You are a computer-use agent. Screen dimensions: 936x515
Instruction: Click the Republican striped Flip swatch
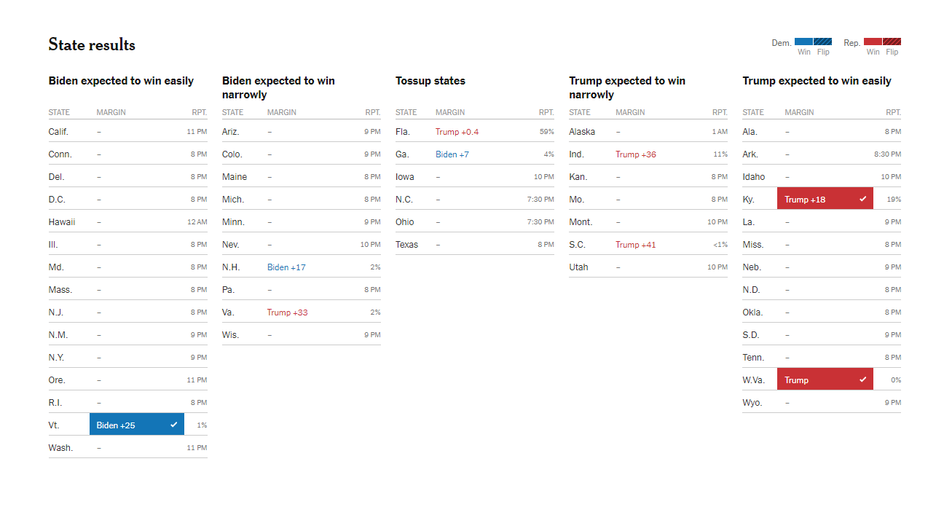892,42
